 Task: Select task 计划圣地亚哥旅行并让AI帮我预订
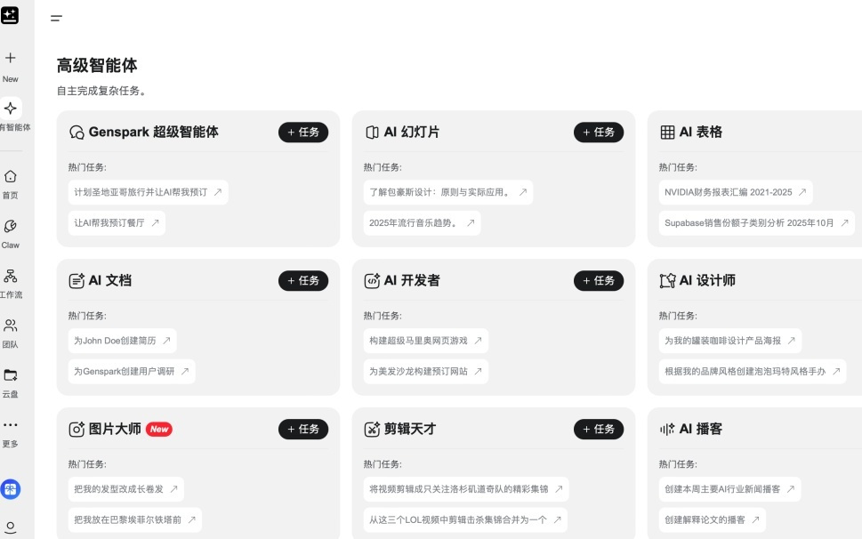[149, 192]
